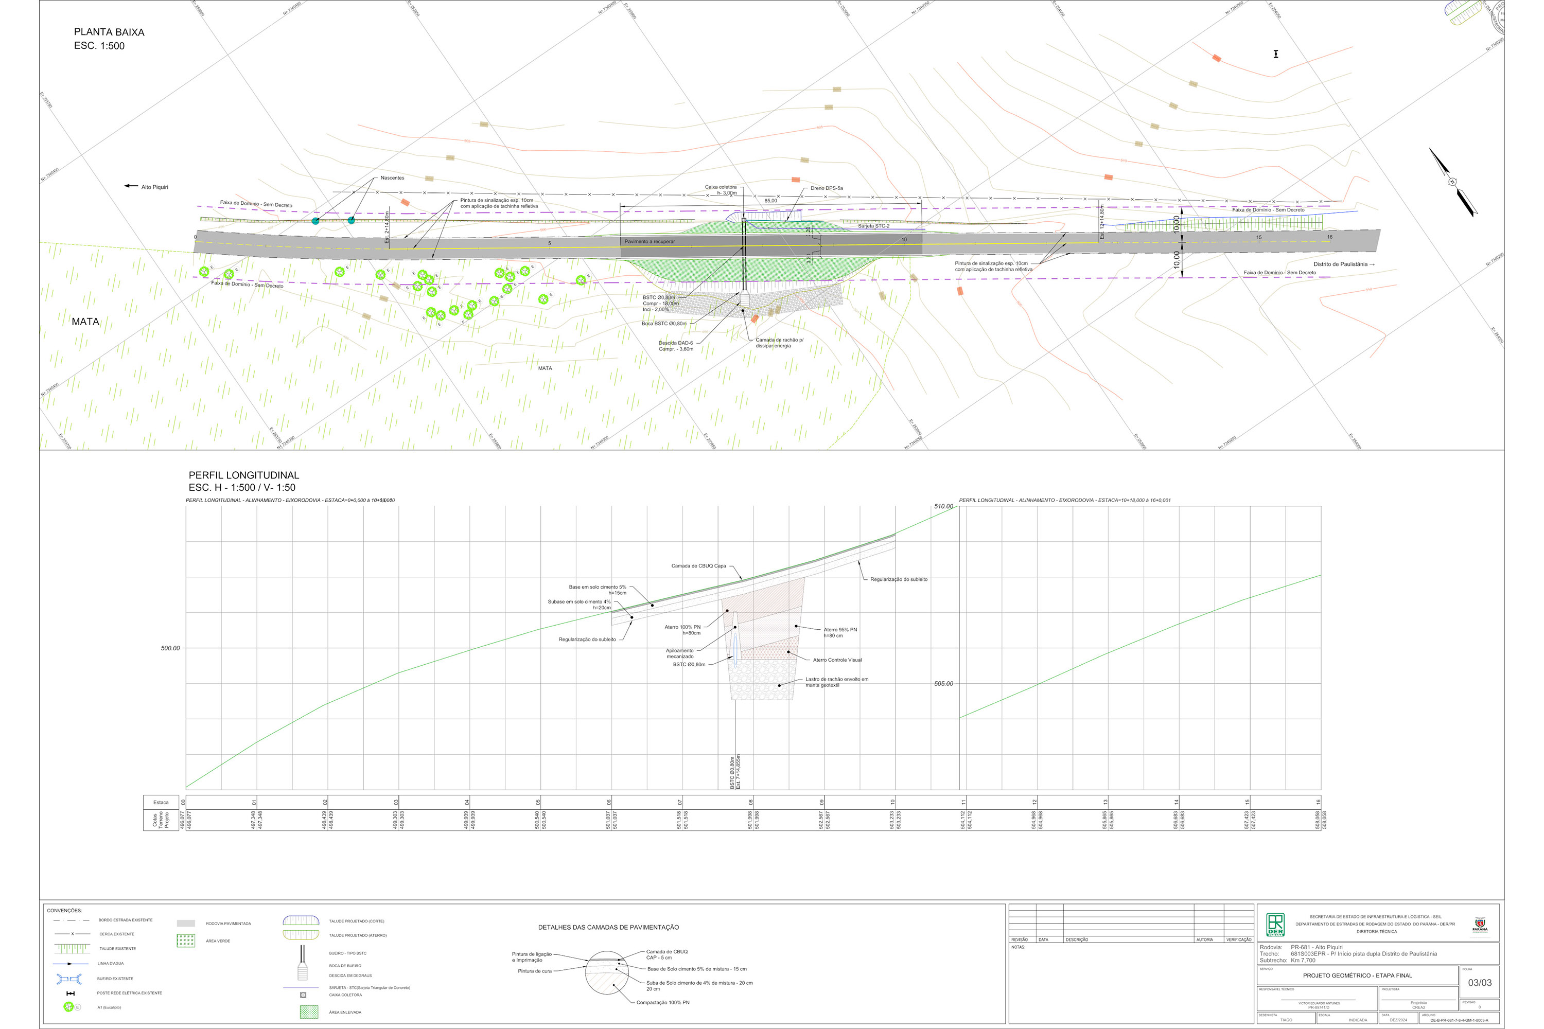The width and height of the screenshot is (1544, 1029).
Task: Click the Área Enleivada green swatch
Action: [308, 1012]
